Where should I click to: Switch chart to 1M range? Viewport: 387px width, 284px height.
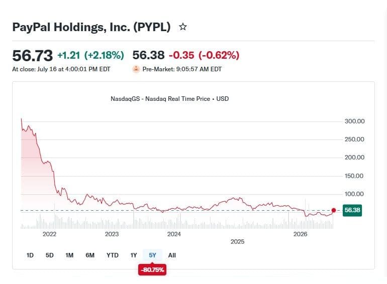[x=69, y=255]
